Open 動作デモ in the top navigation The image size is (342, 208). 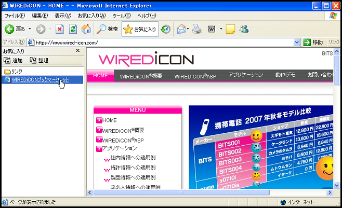pos(285,75)
